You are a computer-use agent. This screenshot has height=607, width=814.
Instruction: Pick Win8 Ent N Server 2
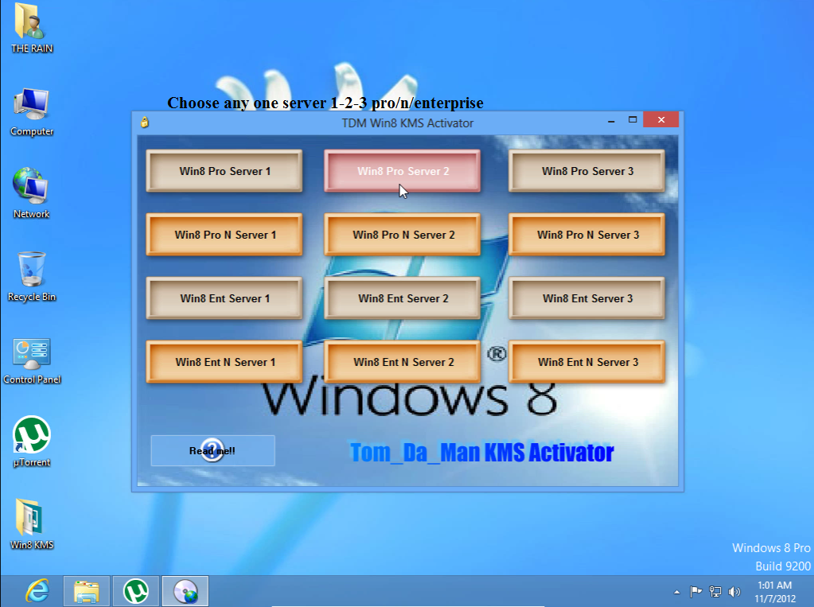tap(403, 362)
